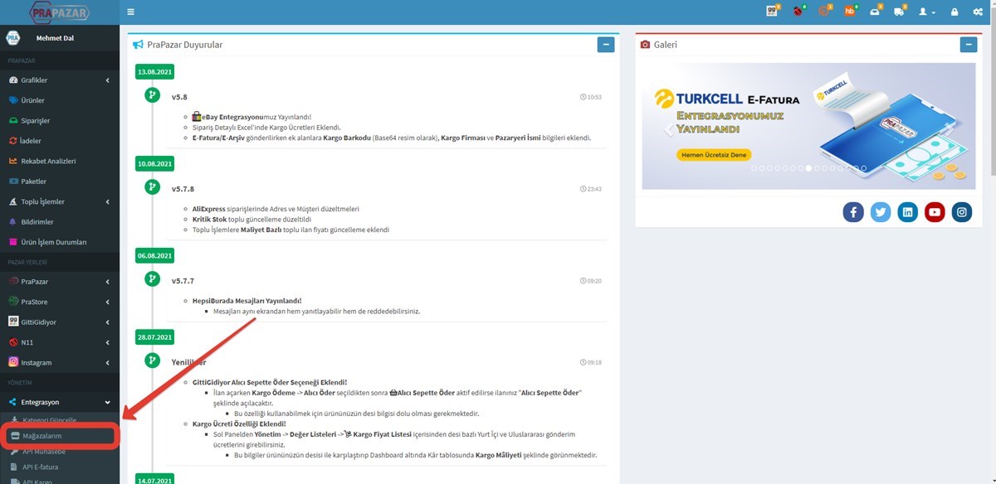Viewport: 996px width, 484px height.
Task: Open the Instagram social link in Galeri
Action: click(961, 212)
